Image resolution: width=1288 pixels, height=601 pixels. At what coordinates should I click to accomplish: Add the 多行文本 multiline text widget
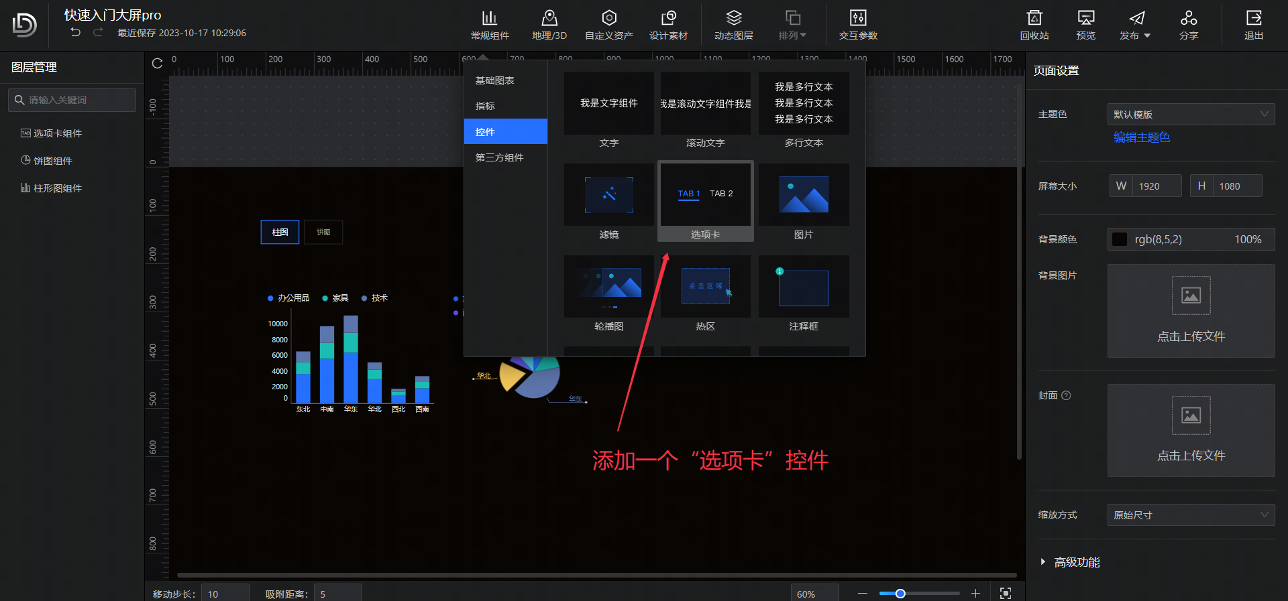(804, 110)
